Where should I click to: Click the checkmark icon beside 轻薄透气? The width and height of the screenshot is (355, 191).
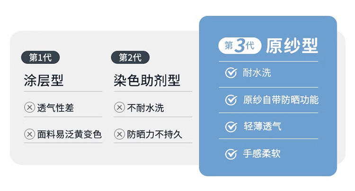pos(231,127)
